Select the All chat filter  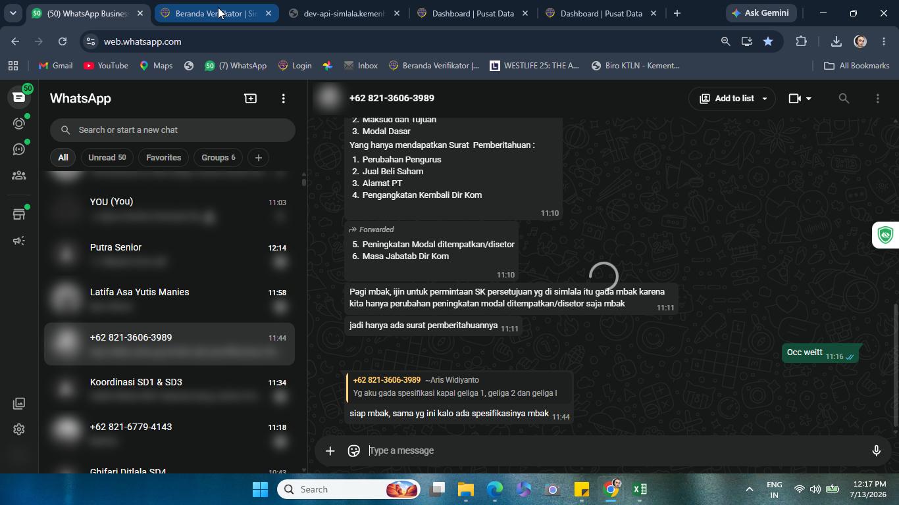tap(63, 158)
